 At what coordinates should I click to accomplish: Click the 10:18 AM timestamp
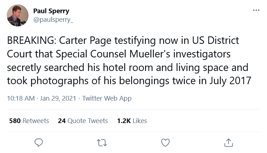point(21,98)
